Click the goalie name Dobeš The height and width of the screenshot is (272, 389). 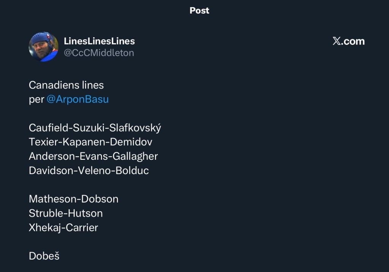tap(44, 256)
